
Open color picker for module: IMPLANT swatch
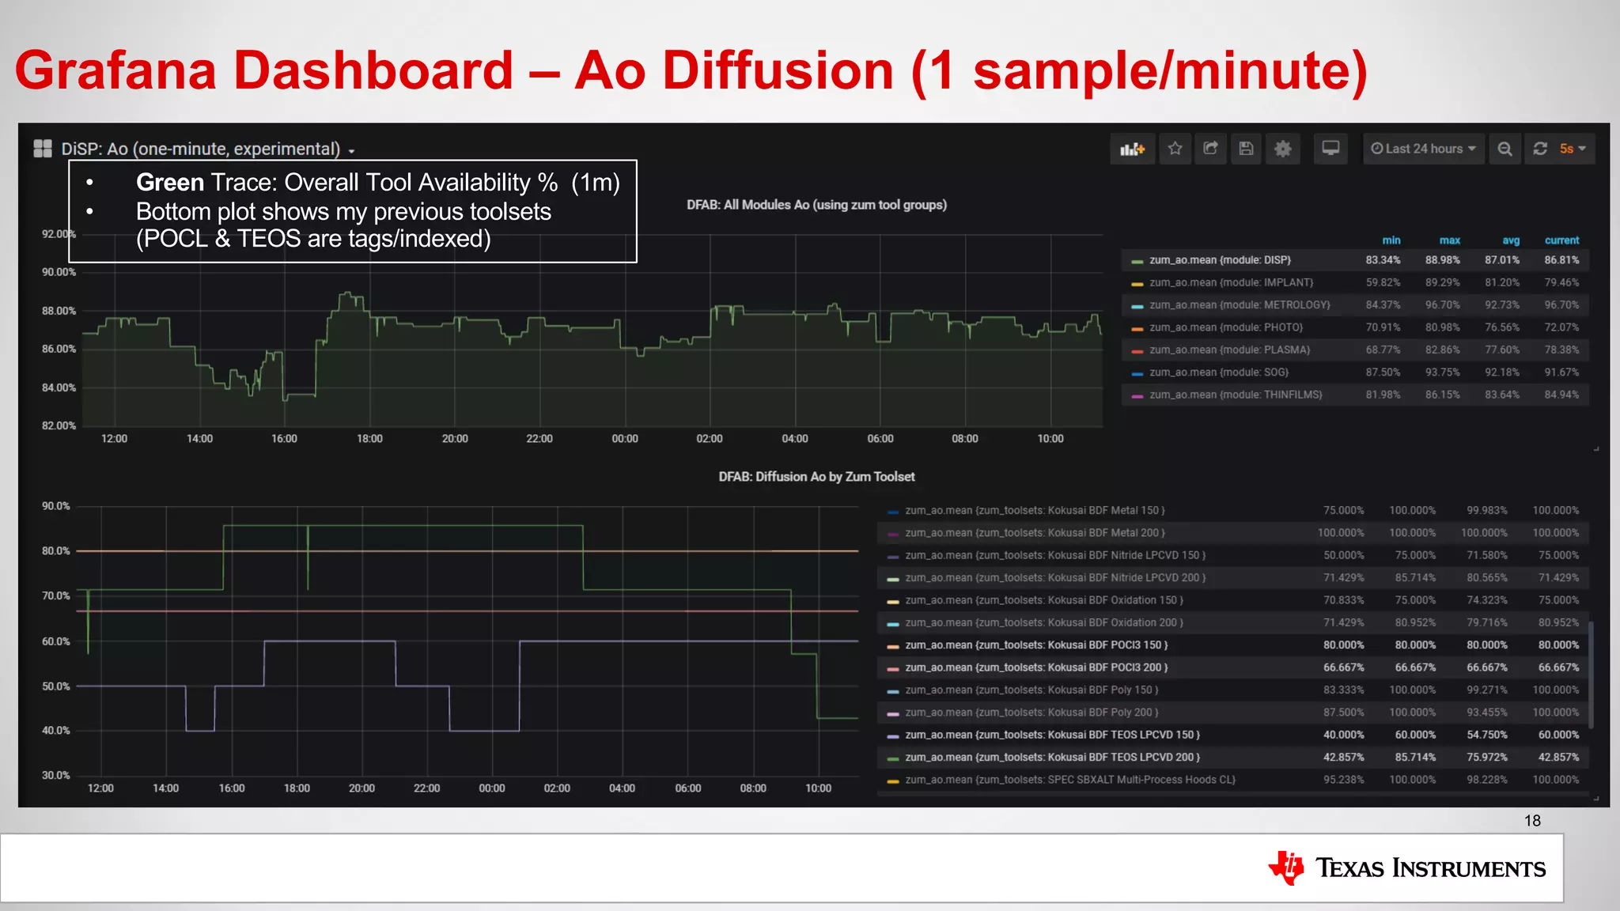[x=1137, y=283]
